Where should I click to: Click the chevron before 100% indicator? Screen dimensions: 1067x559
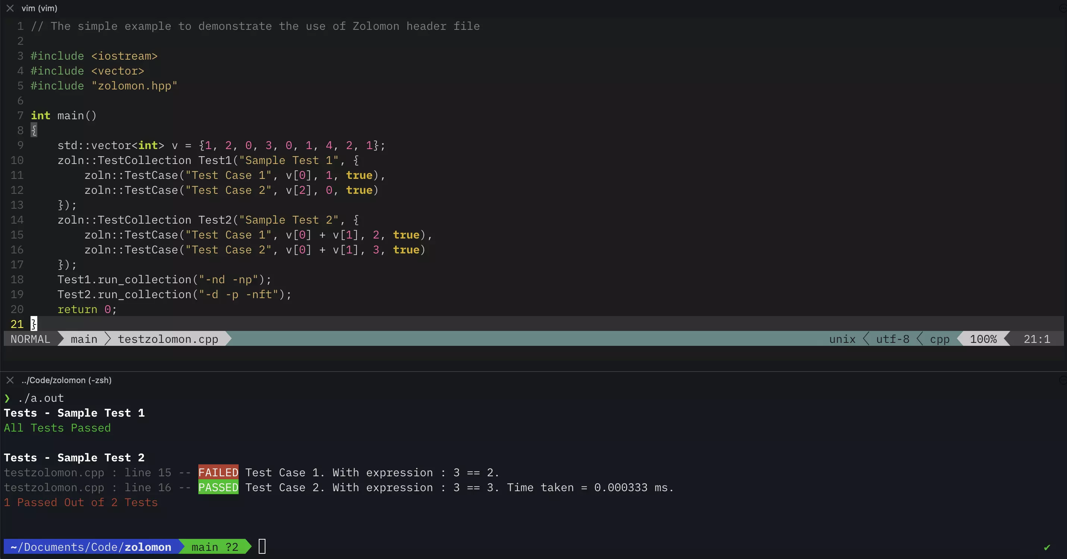point(960,339)
